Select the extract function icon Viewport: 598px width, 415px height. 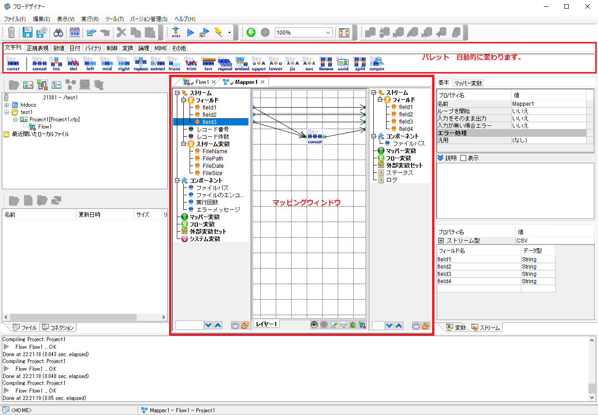click(158, 64)
